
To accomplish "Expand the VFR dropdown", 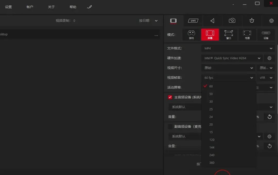I will pyautogui.click(x=266, y=78).
